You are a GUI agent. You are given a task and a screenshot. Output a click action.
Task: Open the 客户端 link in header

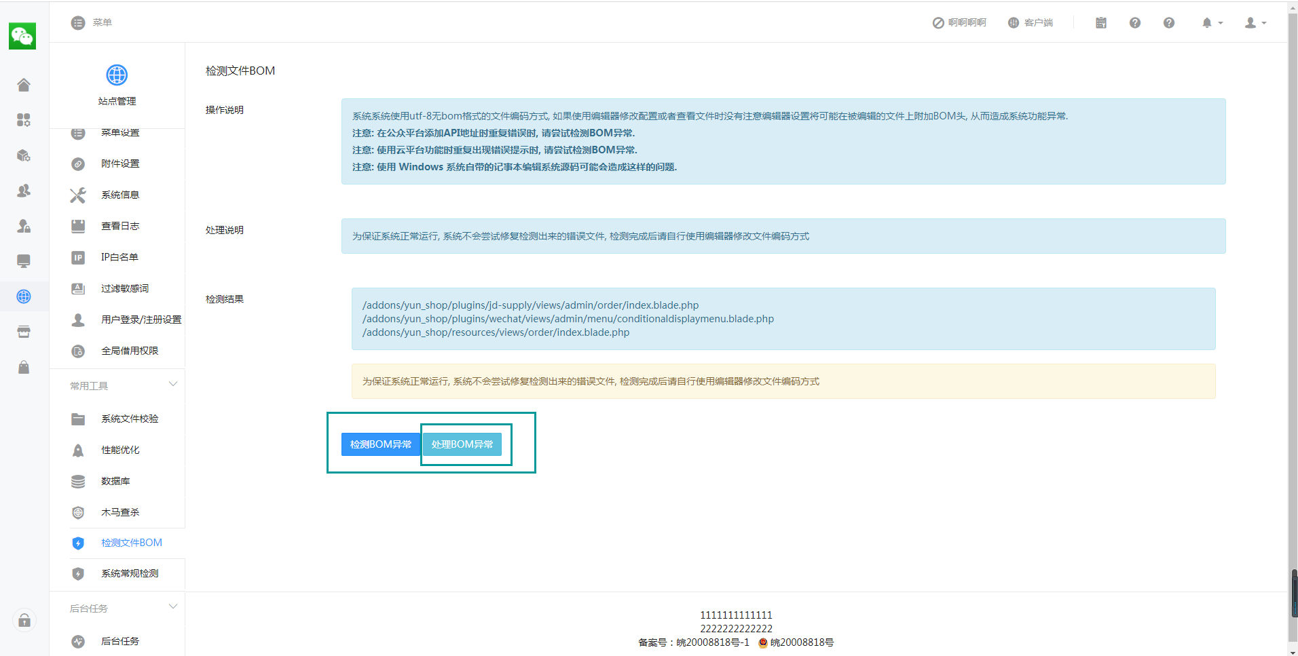point(1031,23)
